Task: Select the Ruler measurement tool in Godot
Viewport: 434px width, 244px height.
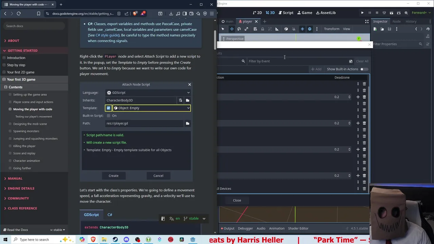Action: click(277, 29)
